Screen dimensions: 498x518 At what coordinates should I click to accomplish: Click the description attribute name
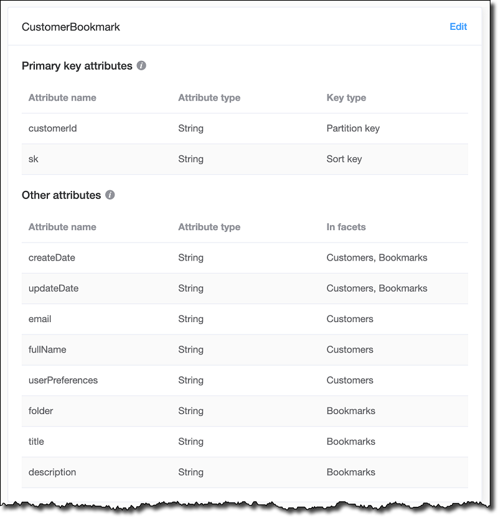(52, 472)
